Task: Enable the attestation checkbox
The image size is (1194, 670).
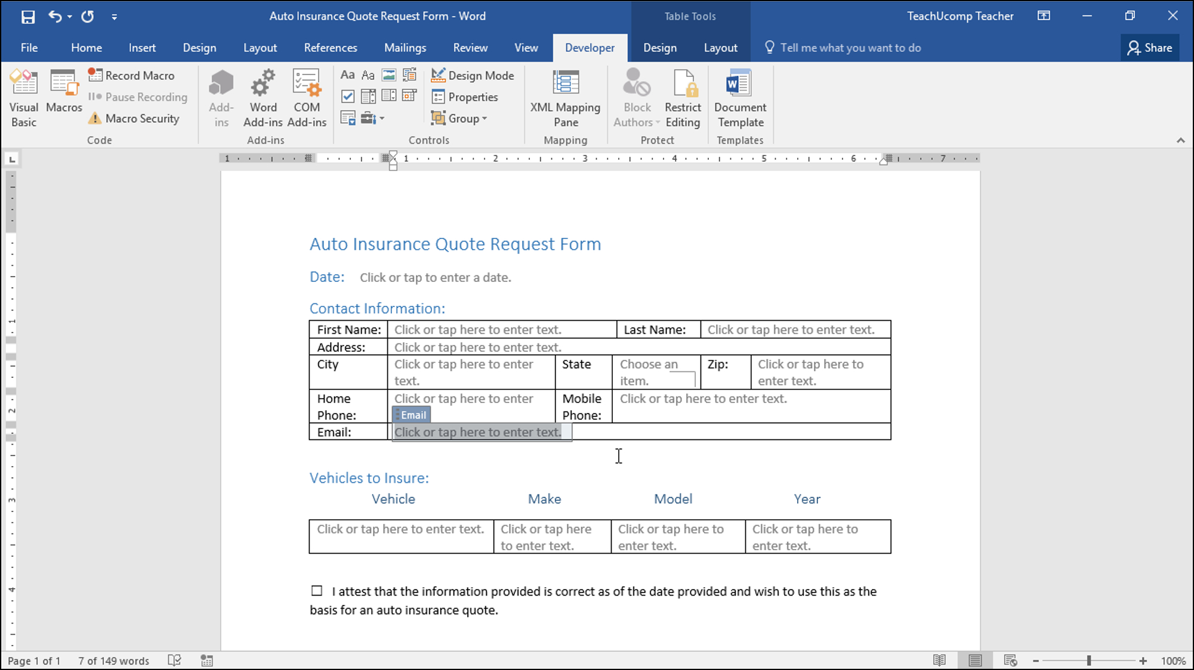Action: pyautogui.click(x=316, y=591)
